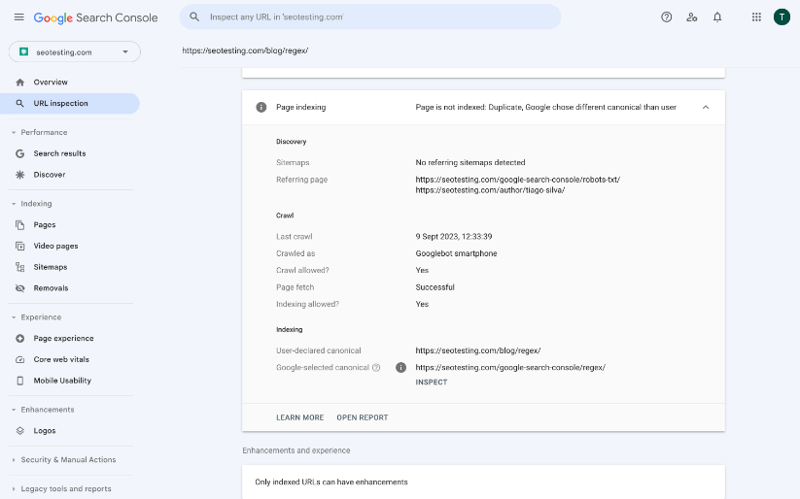
Task: Open Page experience report
Action: click(x=64, y=339)
